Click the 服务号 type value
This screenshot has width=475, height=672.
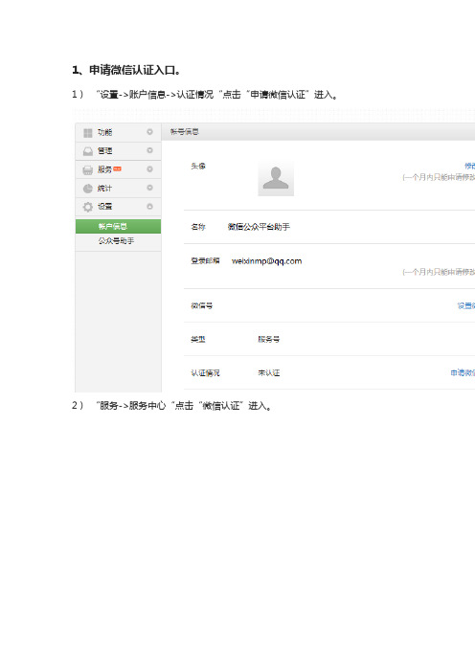point(269,340)
